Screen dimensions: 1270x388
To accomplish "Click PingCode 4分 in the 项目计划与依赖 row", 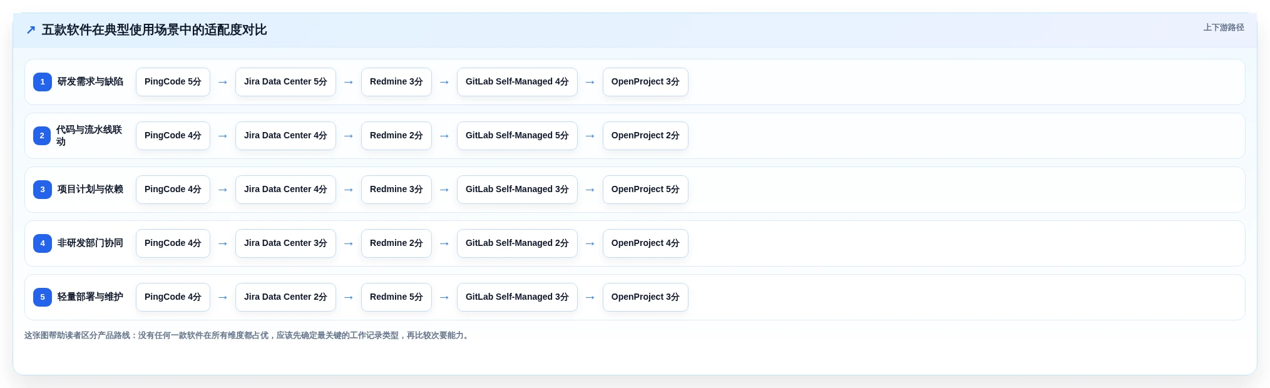I will (x=173, y=190).
